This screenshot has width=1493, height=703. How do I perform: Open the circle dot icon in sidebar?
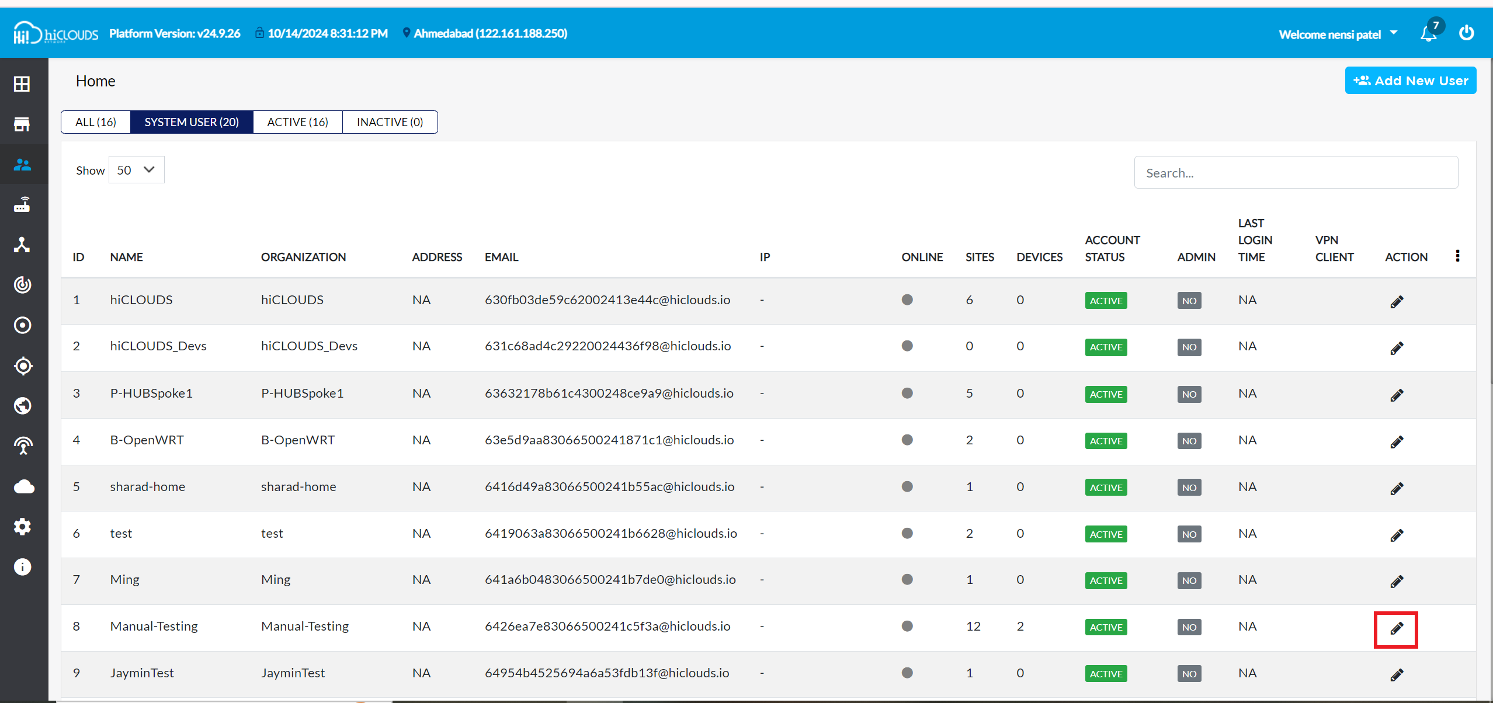[22, 325]
